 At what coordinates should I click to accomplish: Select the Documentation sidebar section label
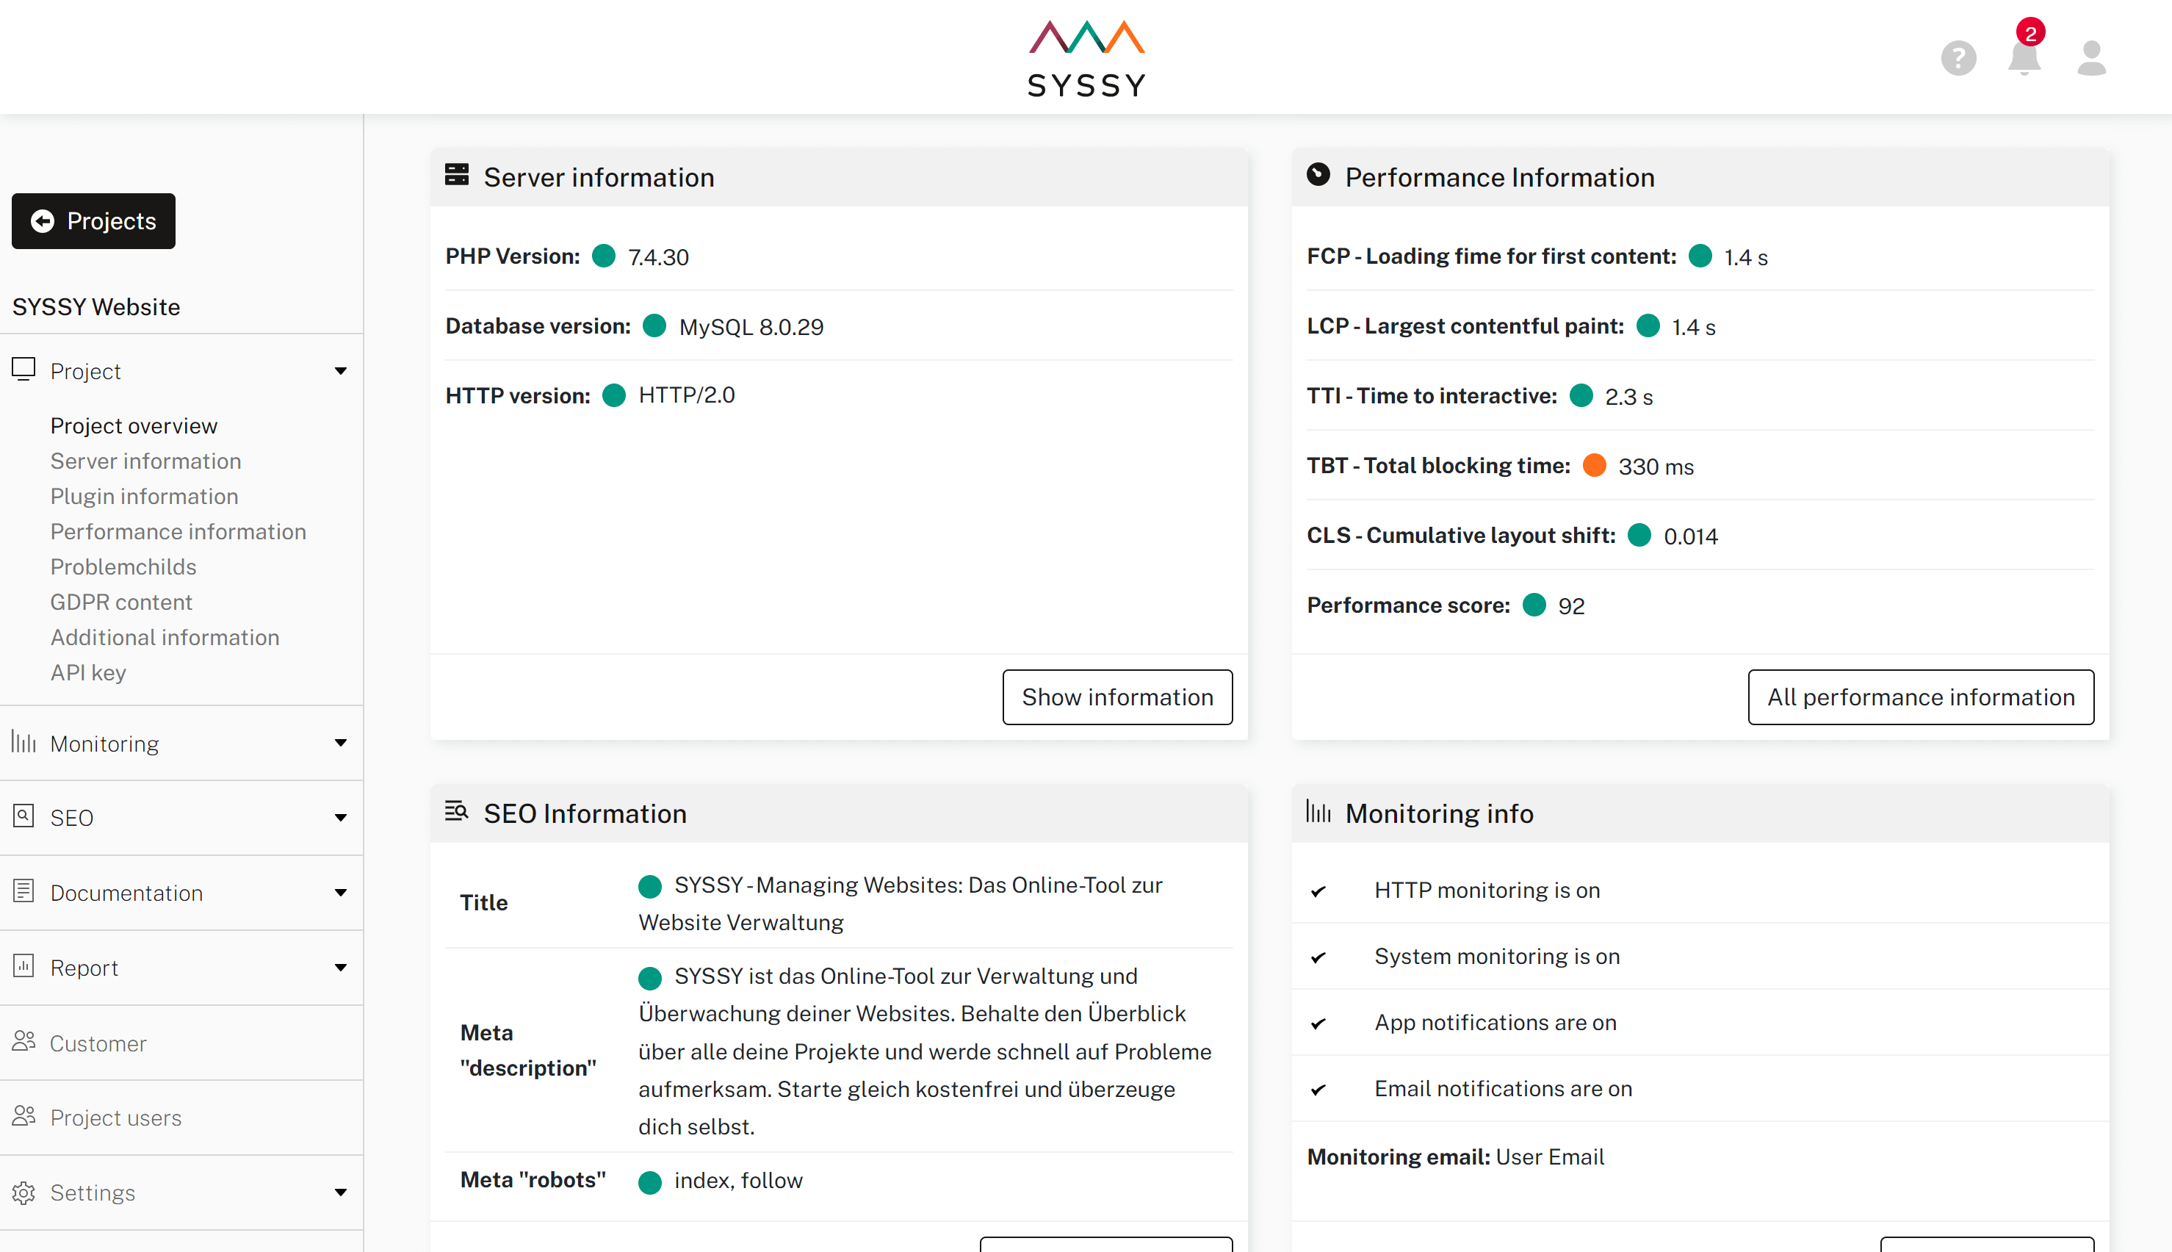[x=126, y=893]
